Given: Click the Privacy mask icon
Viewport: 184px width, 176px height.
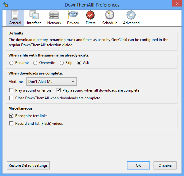Looking at the screenshot, I should [73, 15].
